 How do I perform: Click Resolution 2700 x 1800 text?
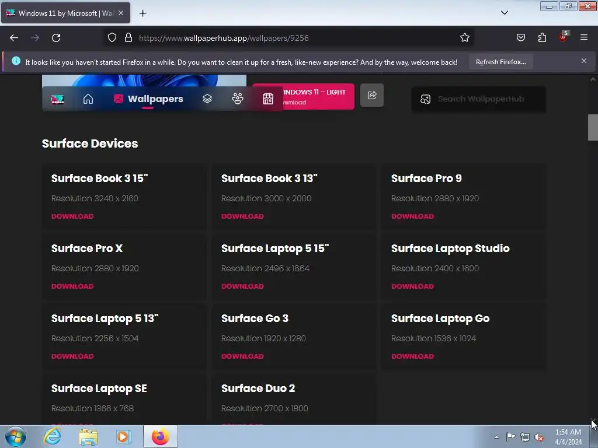tap(265, 408)
